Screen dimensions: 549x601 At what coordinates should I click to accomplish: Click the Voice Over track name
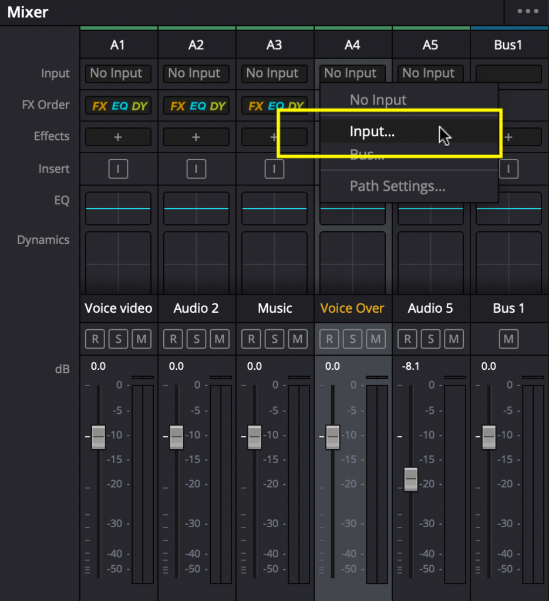click(x=352, y=308)
